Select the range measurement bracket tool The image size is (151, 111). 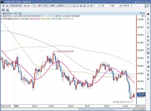coord(148,49)
